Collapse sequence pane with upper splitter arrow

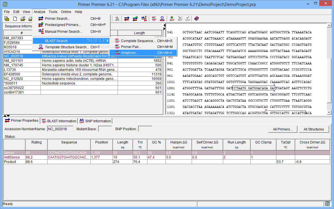click(x=164, y=25)
